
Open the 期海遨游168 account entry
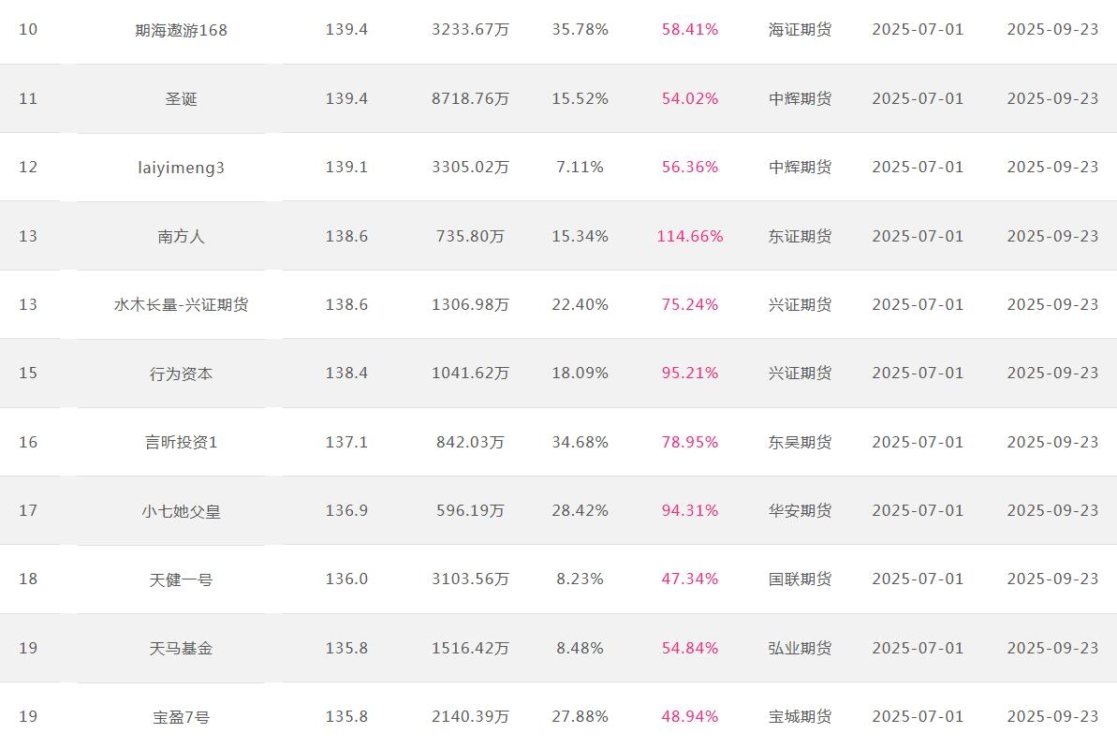(x=181, y=30)
